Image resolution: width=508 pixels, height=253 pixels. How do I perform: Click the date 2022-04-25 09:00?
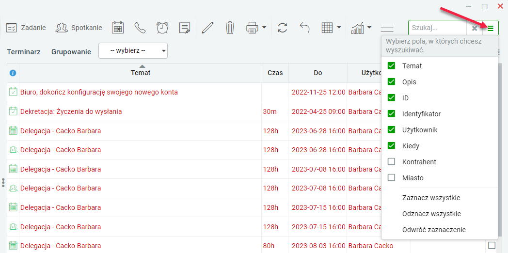coord(318,112)
